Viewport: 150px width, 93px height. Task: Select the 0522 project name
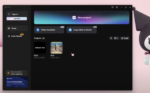click(x=36, y=55)
